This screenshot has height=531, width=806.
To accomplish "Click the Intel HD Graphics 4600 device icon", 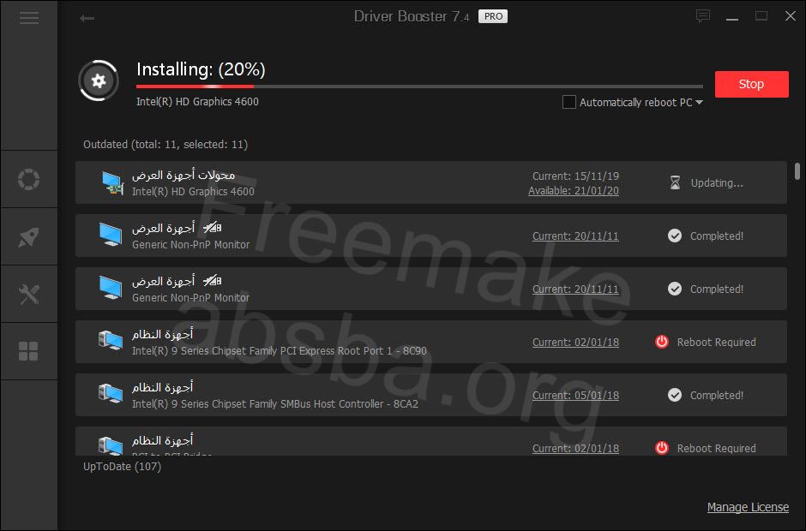I will (x=112, y=183).
